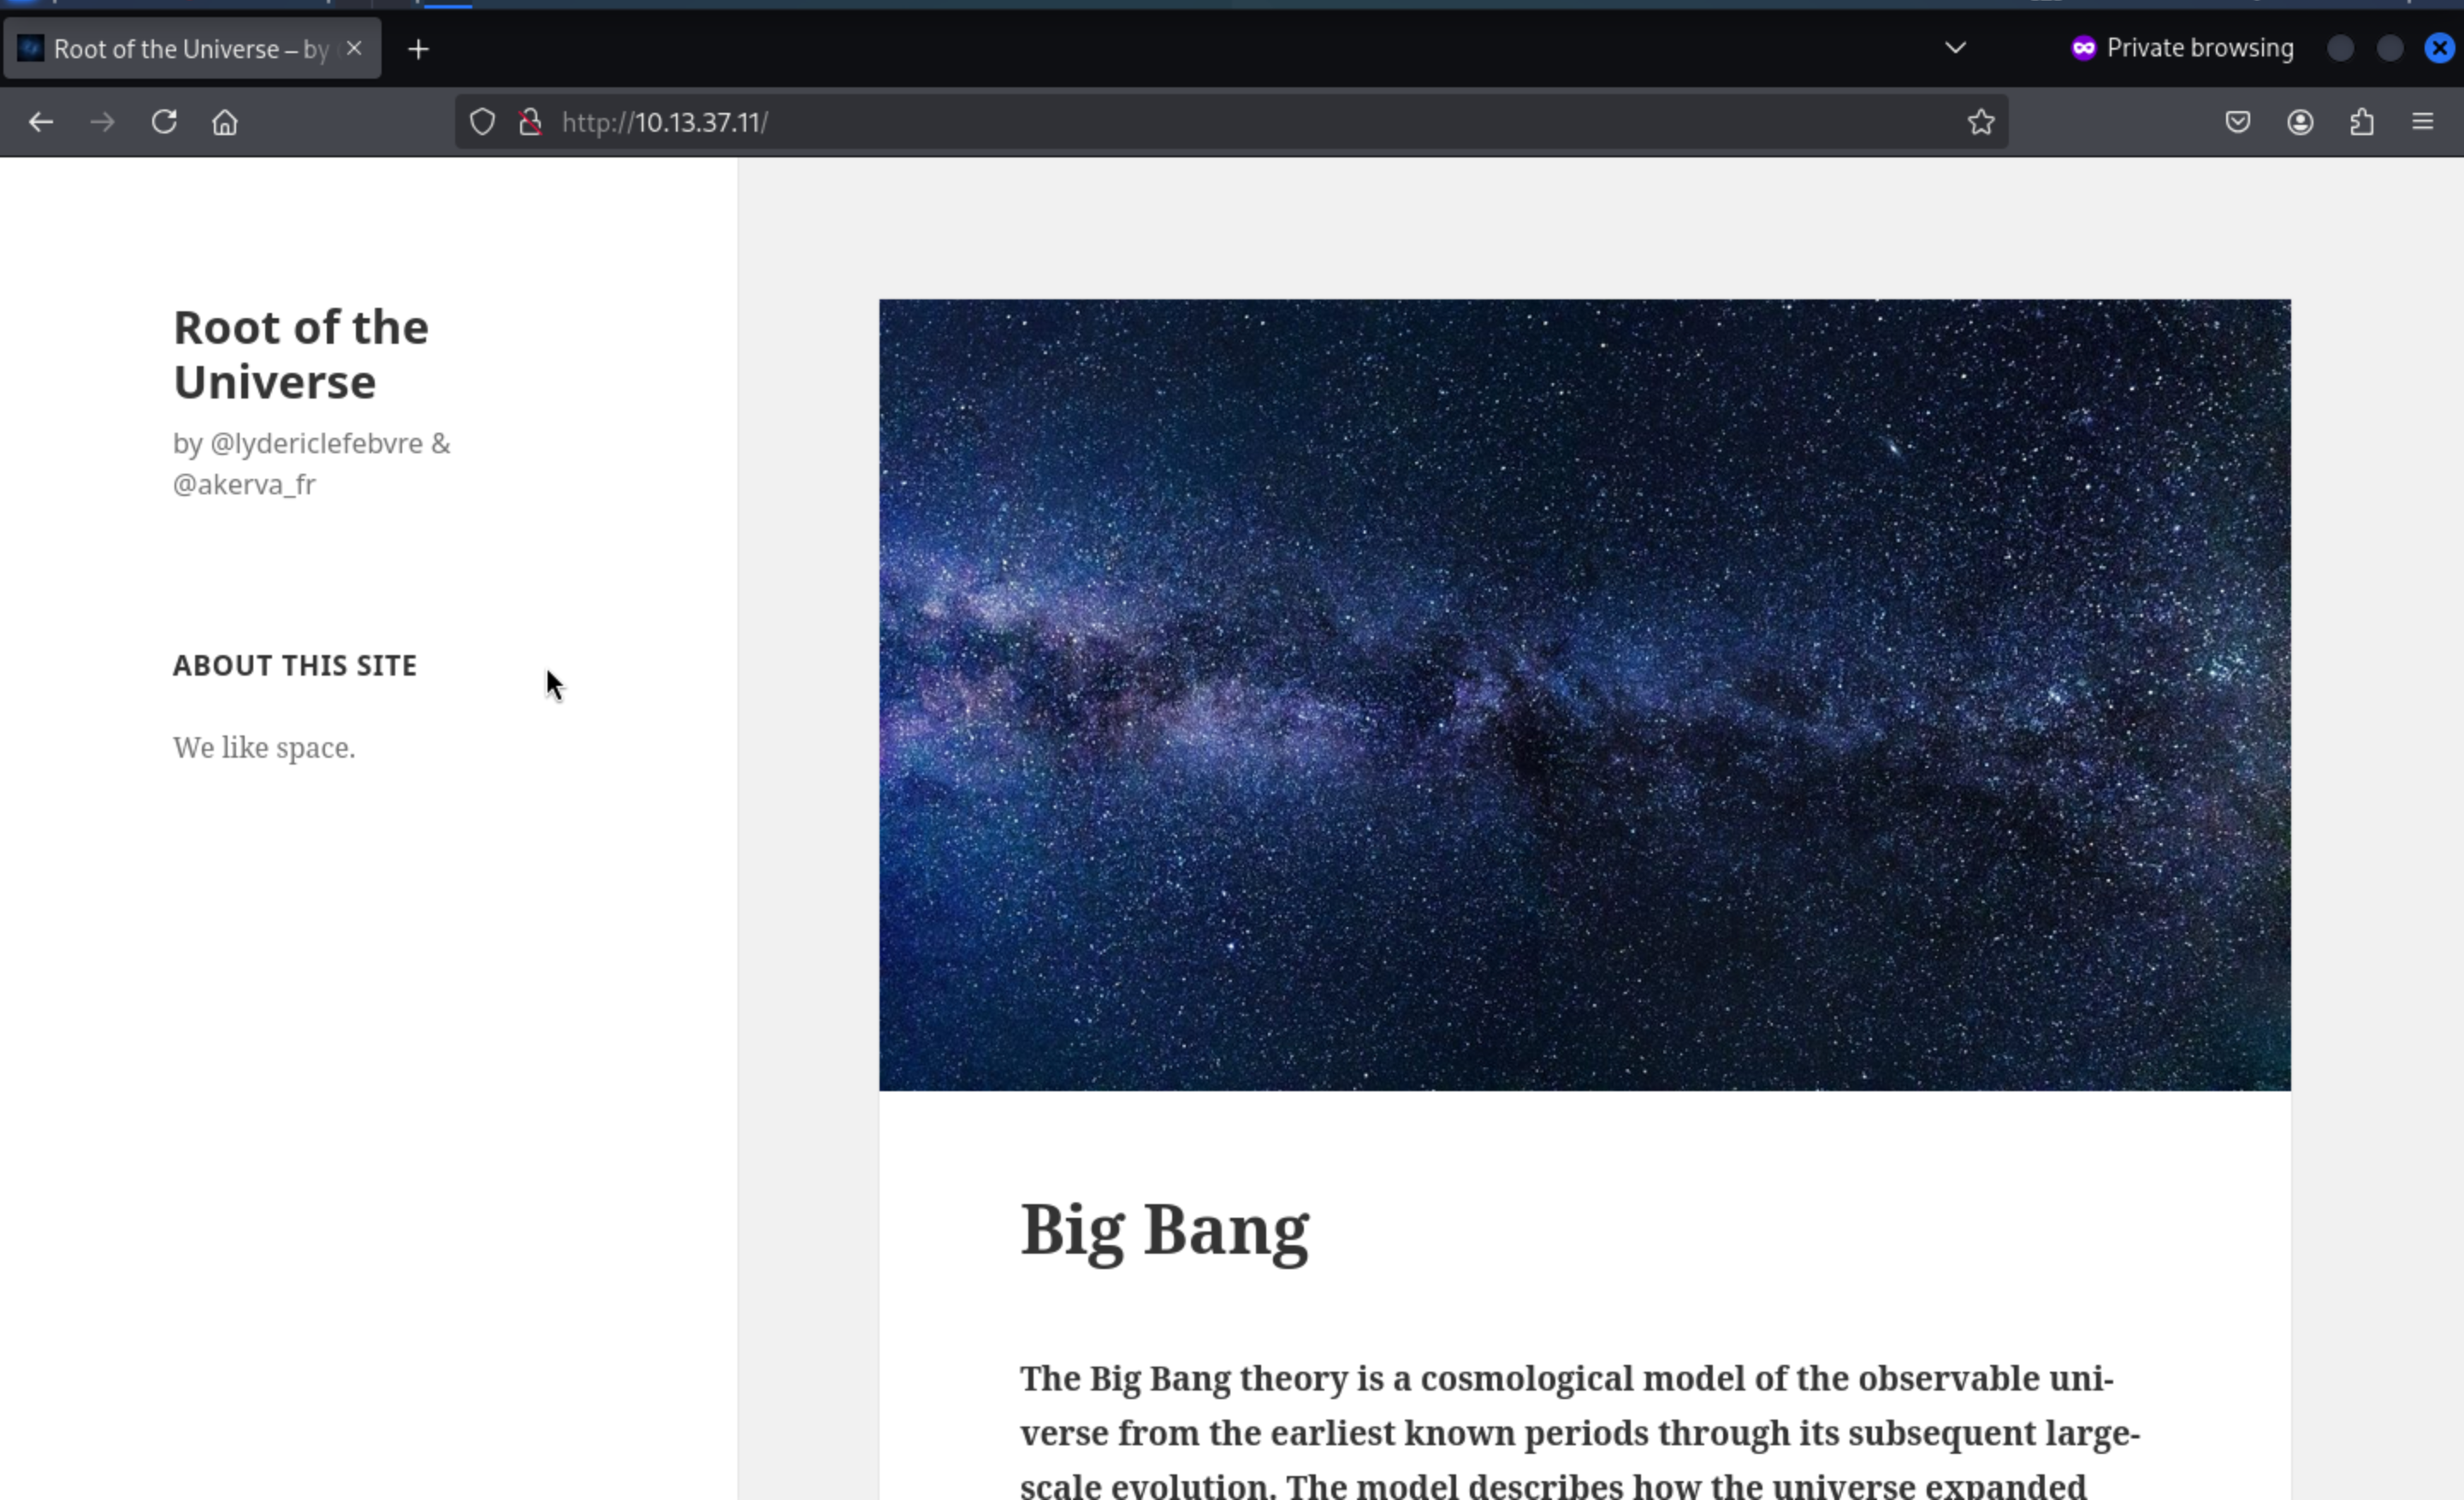Open the Firefox account menu

[2300, 122]
